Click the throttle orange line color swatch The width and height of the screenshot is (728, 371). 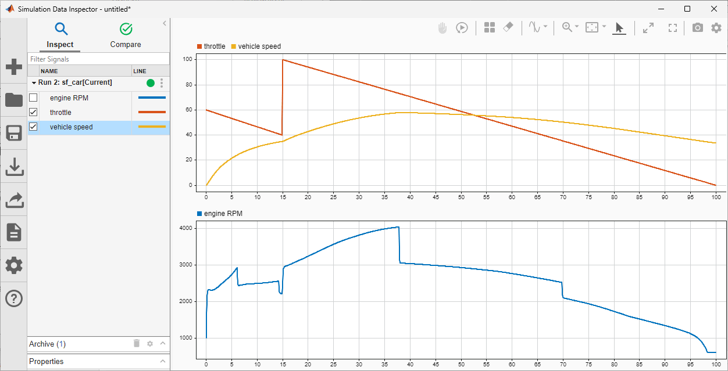[x=151, y=113]
